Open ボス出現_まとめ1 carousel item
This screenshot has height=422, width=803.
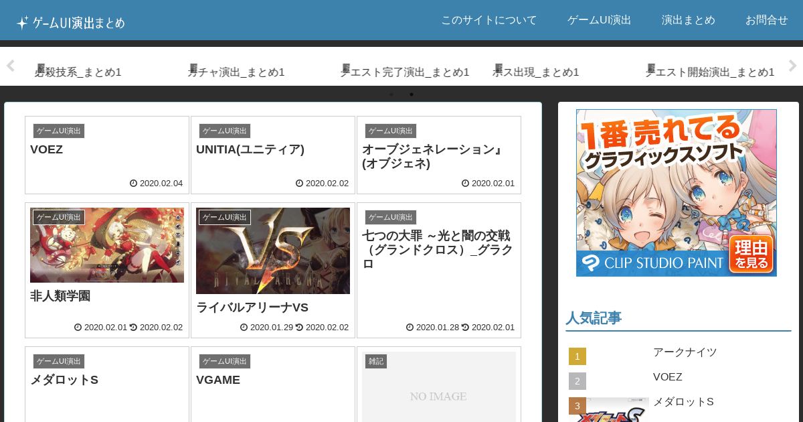[x=536, y=72]
